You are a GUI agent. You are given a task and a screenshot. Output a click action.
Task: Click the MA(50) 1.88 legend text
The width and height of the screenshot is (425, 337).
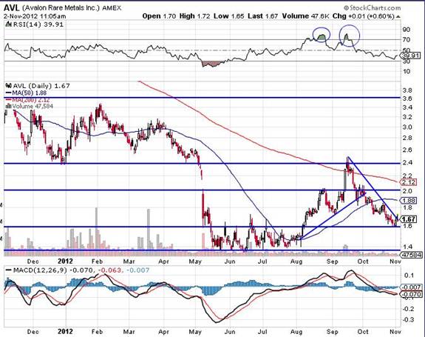(x=29, y=93)
